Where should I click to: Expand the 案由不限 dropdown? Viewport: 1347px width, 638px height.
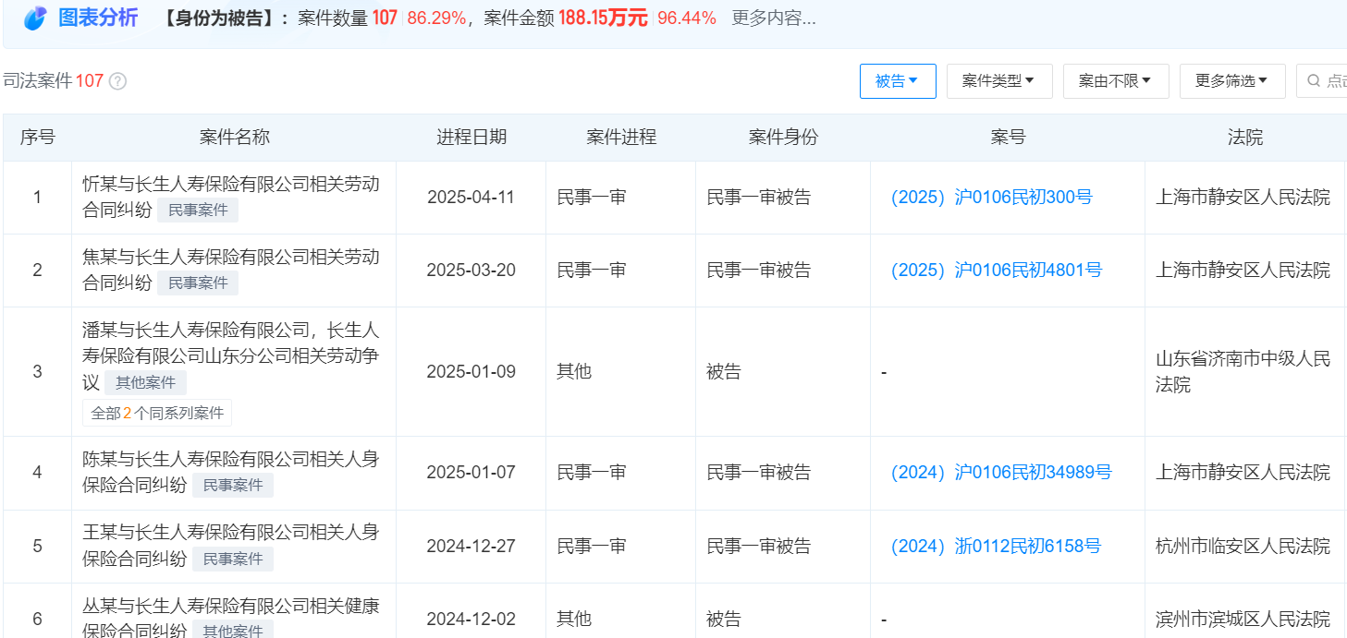tap(1116, 81)
